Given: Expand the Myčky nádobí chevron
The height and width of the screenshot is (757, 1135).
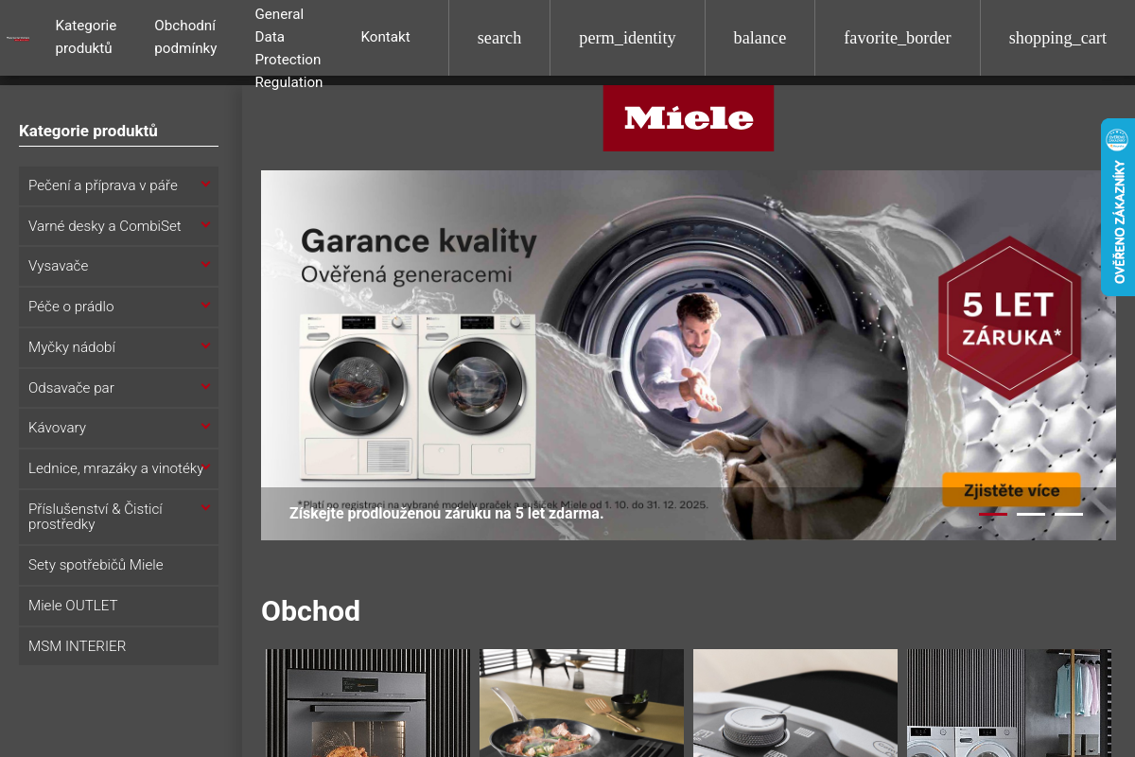Looking at the screenshot, I should point(205,346).
